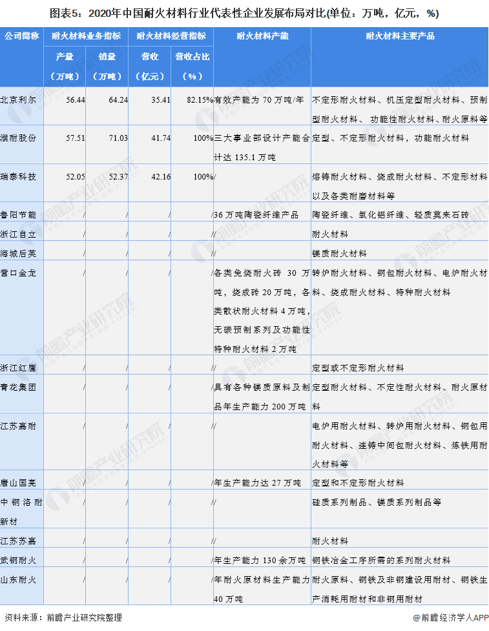The height and width of the screenshot is (631, 489).
Task: Click the '@前瞻经济学人APP' credit
Action: [x=450, y=617]
